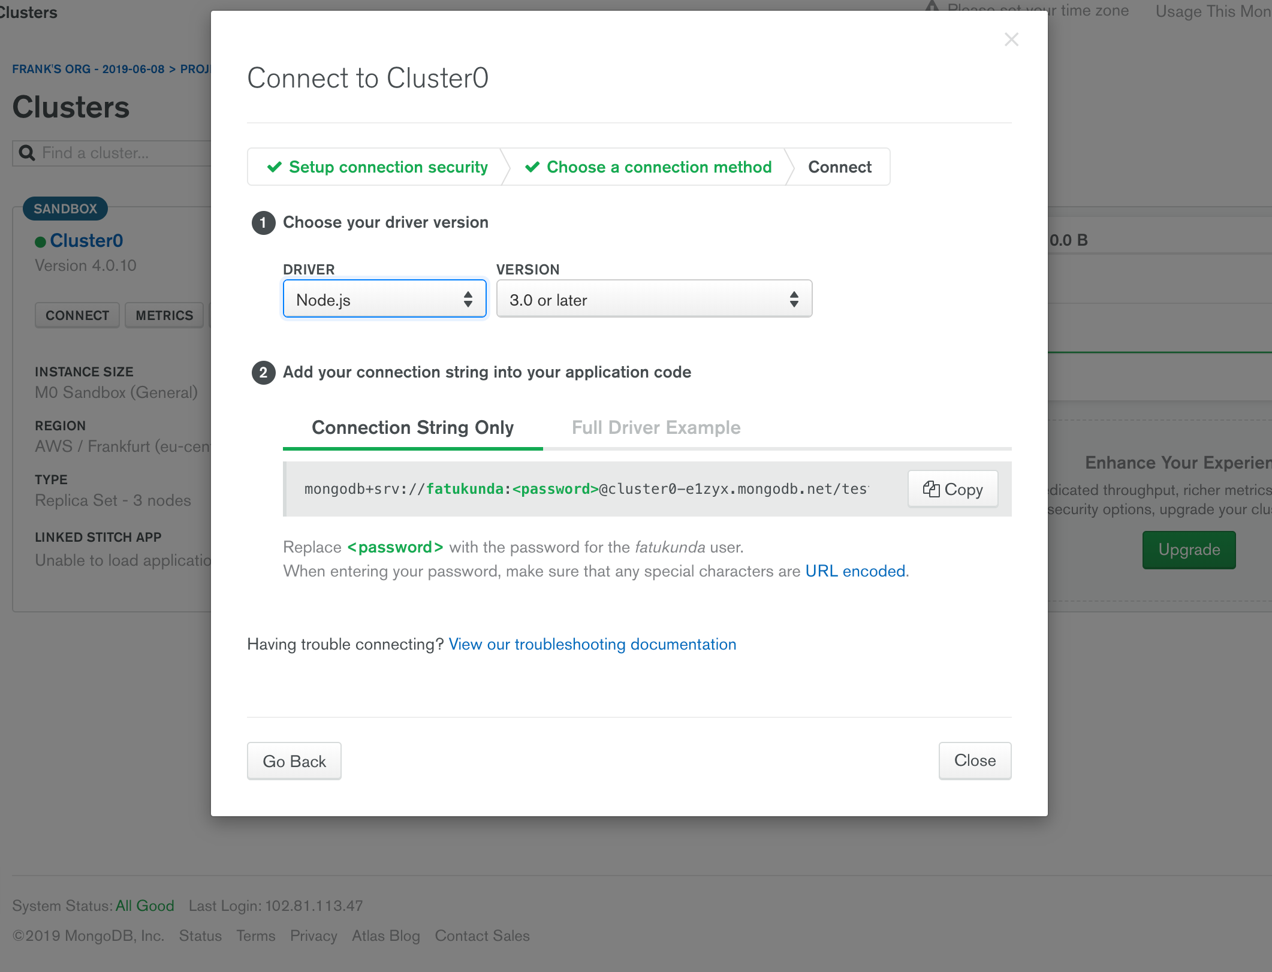This screenshot has width=1272, height=972.
Task: Open the URL encoded link
Action: pyautogui.click(x=855, y=571)
